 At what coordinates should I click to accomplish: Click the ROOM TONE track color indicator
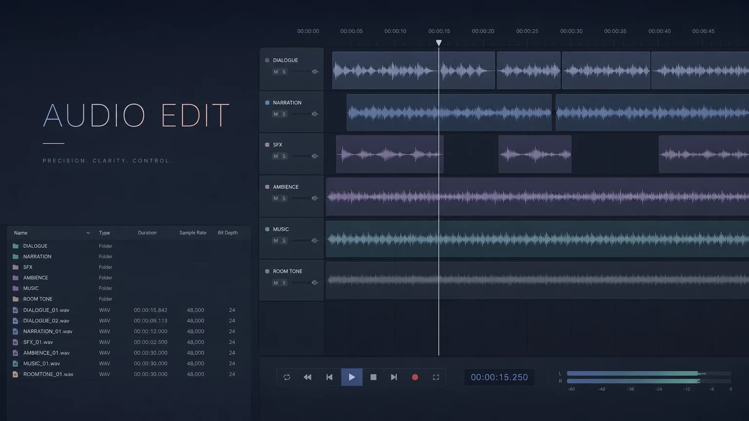coord(267,271)
